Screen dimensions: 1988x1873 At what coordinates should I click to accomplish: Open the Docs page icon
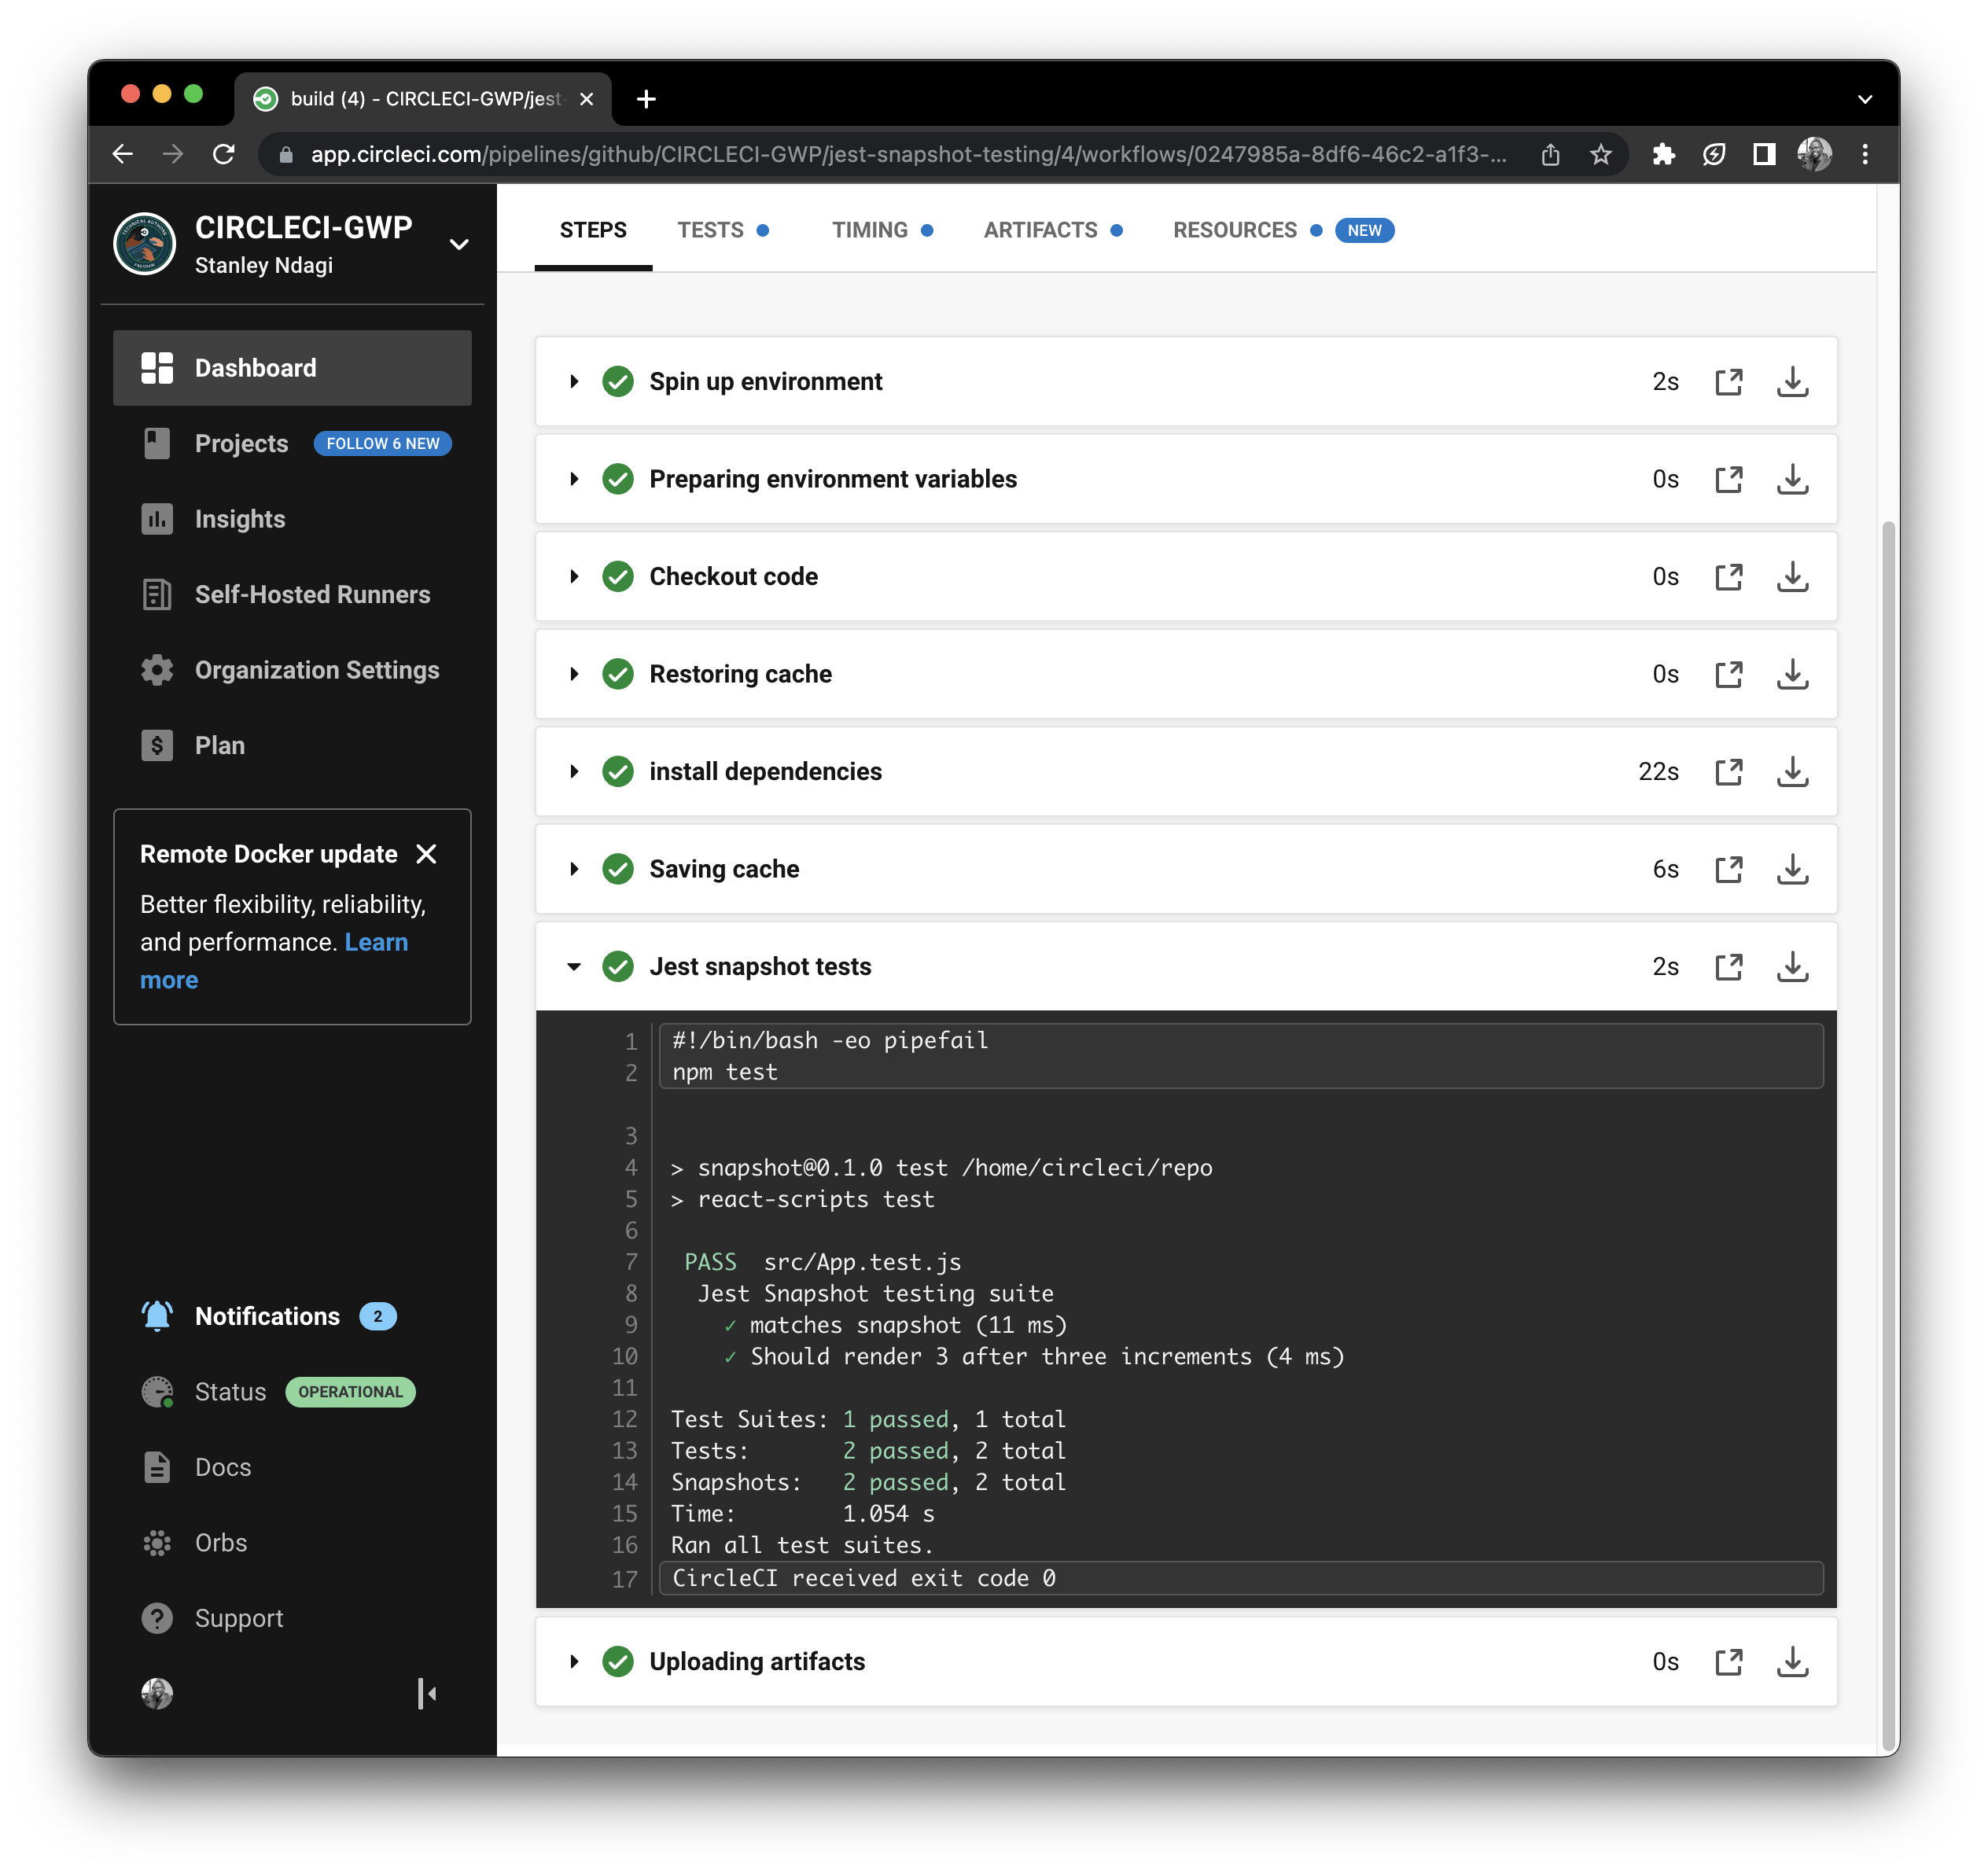(x=157, y=1466)
